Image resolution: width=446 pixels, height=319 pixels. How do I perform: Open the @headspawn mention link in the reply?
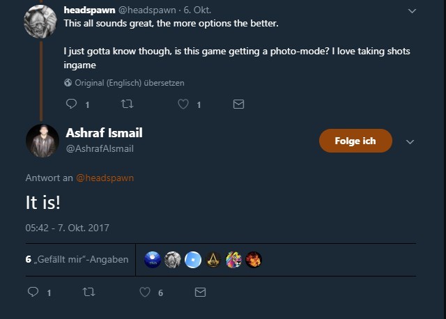pyautogui.click(x=105, y=178)
